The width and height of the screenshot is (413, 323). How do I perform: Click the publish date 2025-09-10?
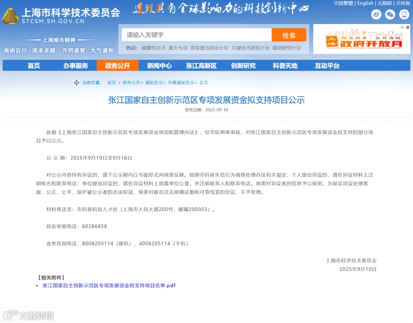217,110
